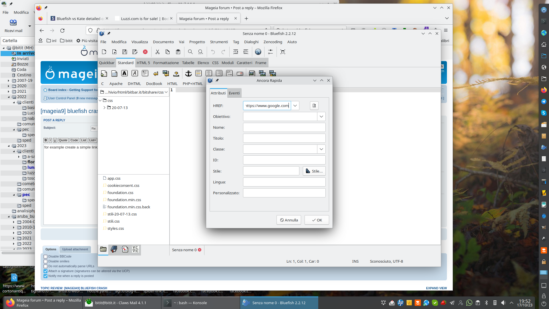Collapse the css folder in Bluefish file tree
549x309 pixels.
[x=100, y=100]
